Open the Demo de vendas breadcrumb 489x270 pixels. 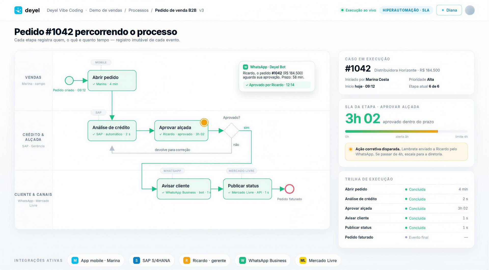[106, 10]
